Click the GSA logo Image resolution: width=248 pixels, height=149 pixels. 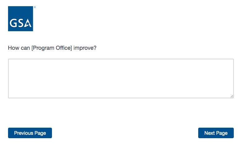(x=20, y=19)
